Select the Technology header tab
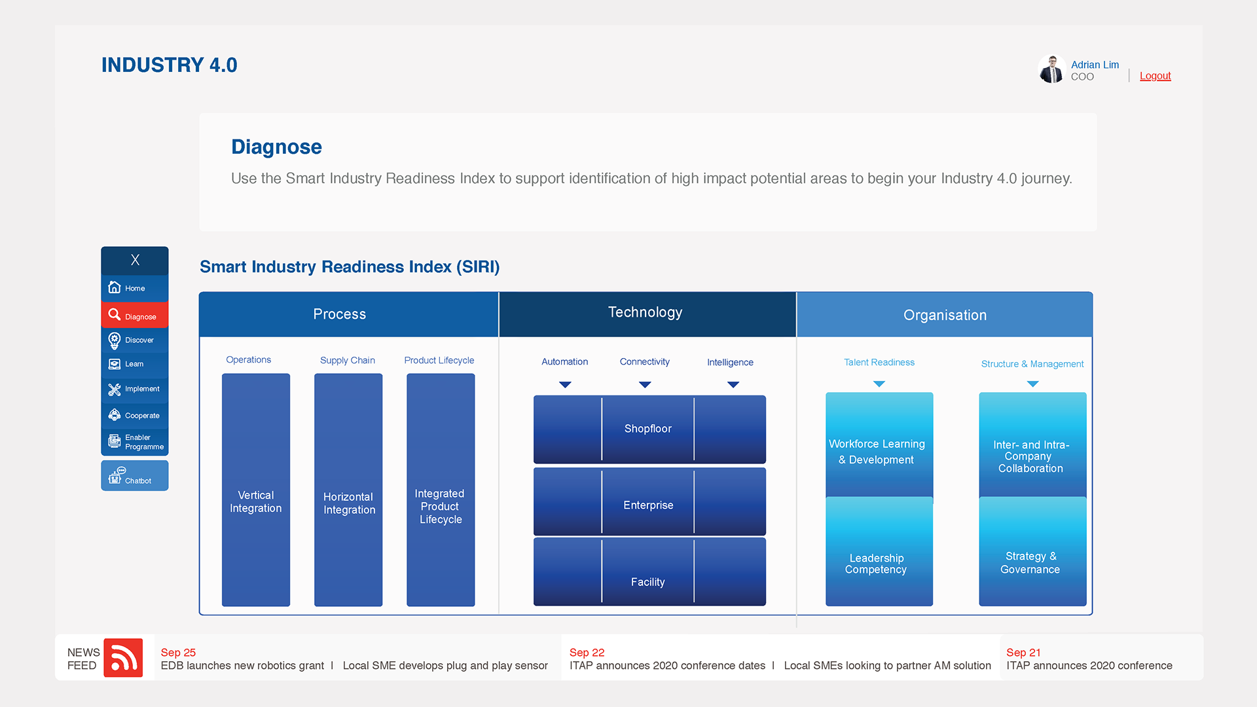 pyautogui.click(x=647, y=314)
